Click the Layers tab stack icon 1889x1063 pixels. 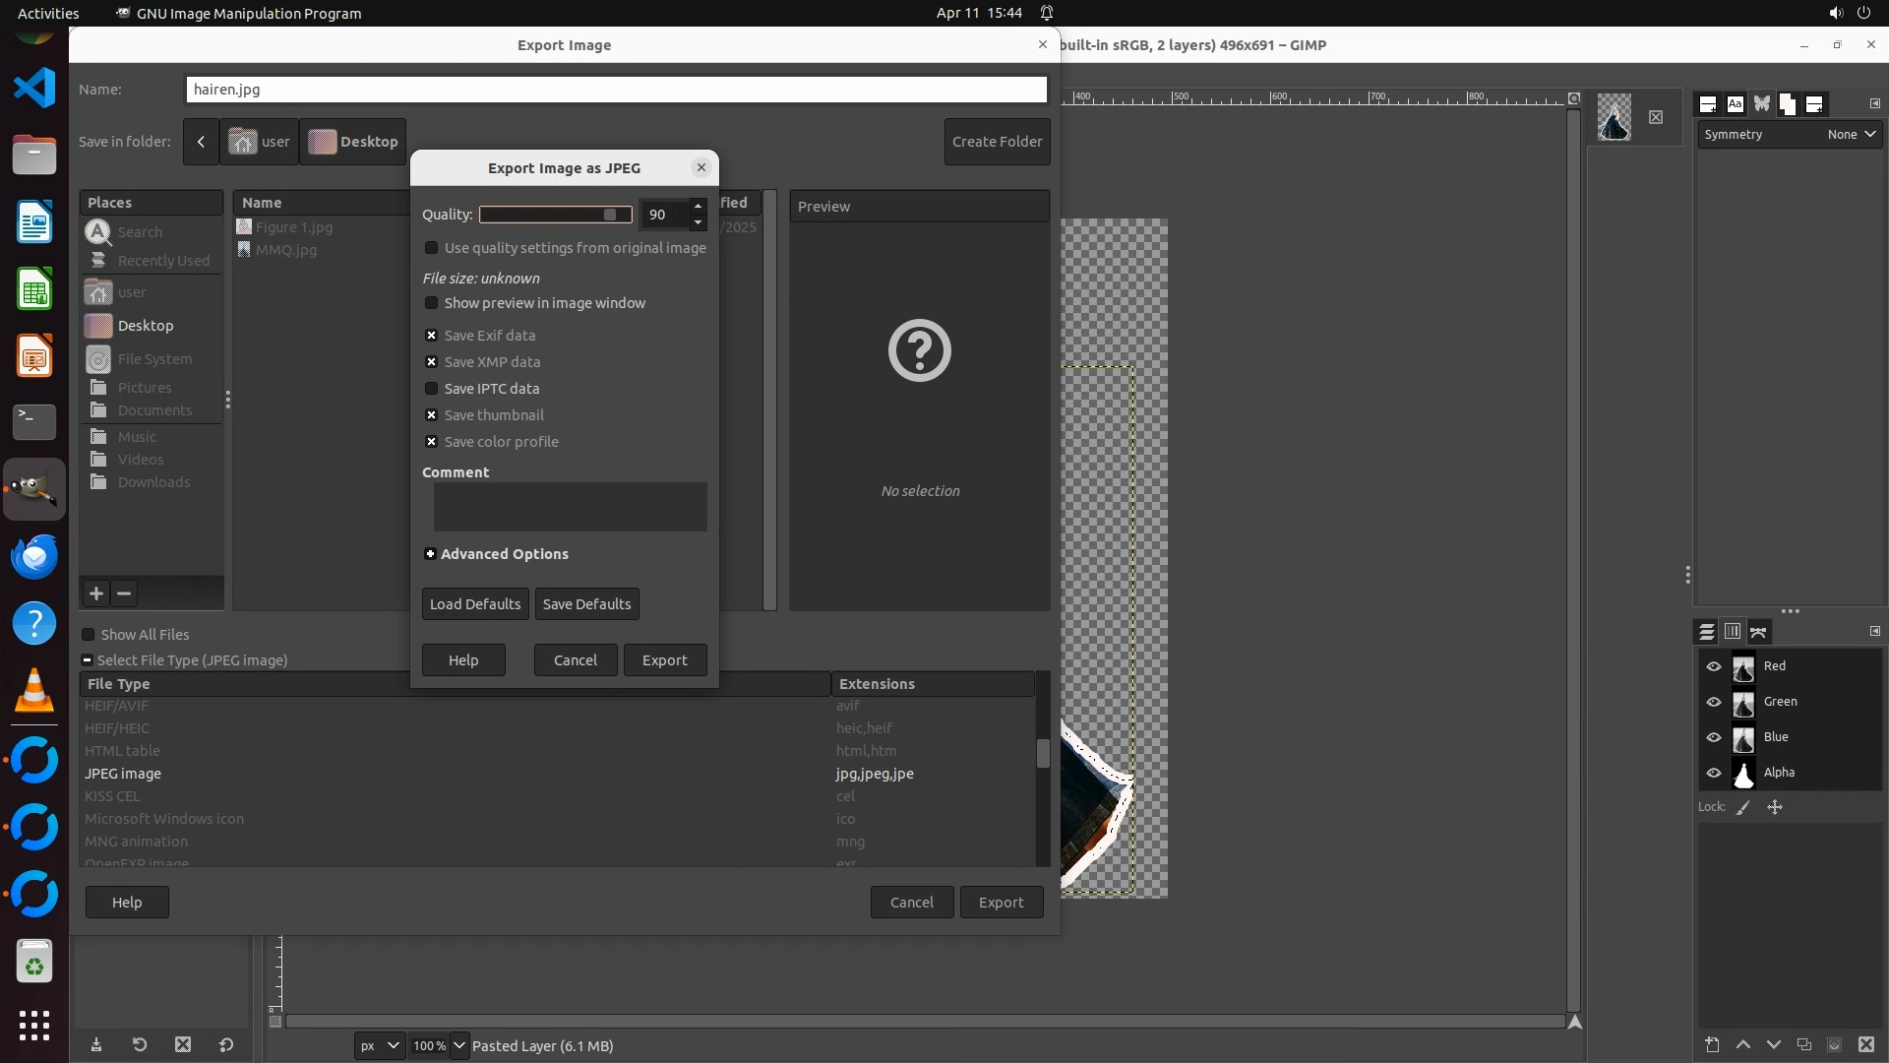(1707, 632)
